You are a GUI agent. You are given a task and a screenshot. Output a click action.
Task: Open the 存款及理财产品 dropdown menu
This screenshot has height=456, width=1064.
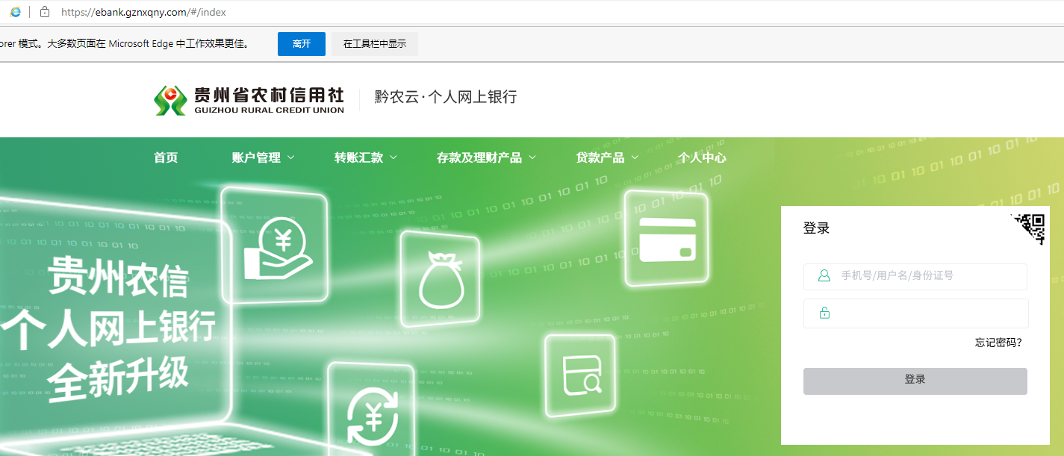click(x=486, y=157)
